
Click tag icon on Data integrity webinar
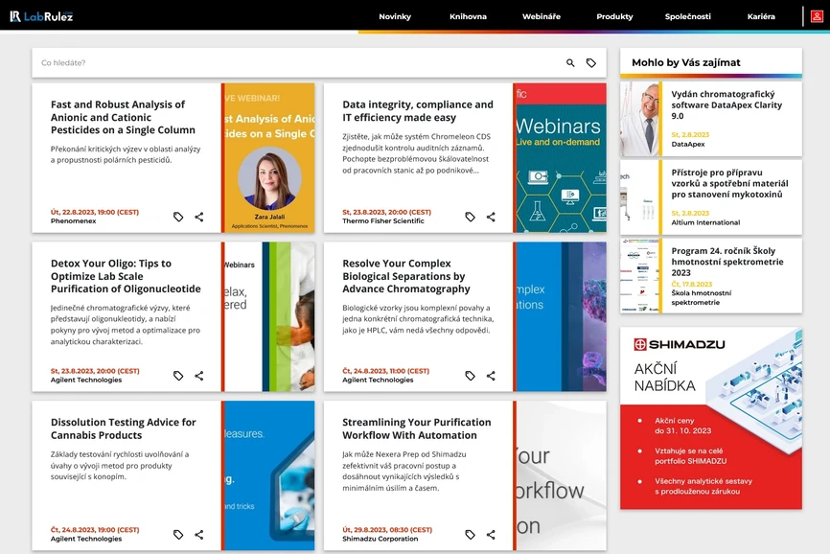point(470,217)
